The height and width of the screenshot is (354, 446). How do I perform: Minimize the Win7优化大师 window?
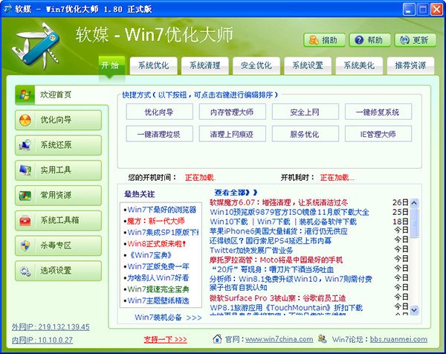coord(409,9)
